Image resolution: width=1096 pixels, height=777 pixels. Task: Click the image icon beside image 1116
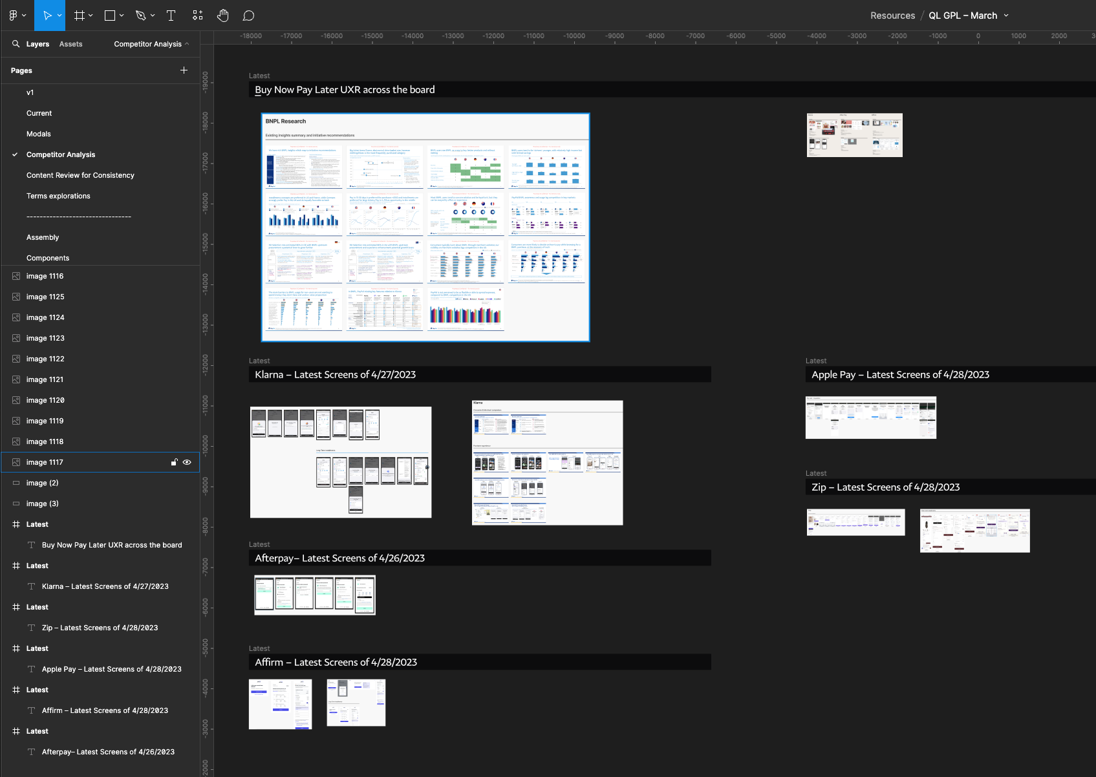(16, 276)
